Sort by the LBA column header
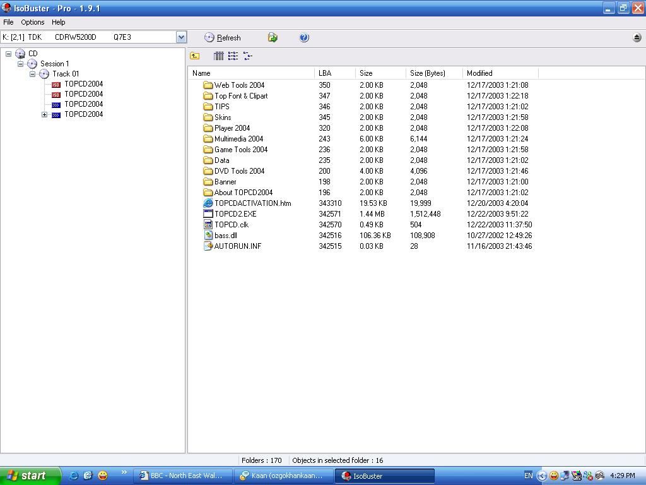The height and width of the screenshot is (485, 646). point(334,73)
